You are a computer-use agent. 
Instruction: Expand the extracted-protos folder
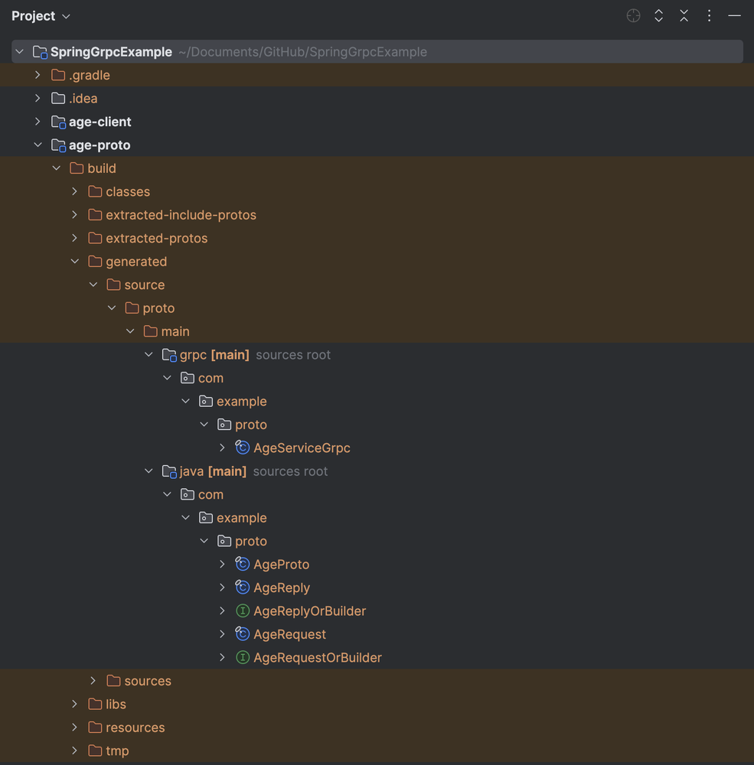click(x=74, y=238)
